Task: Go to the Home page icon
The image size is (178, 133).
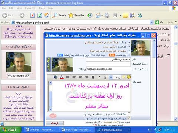Action: pos(47,15)
